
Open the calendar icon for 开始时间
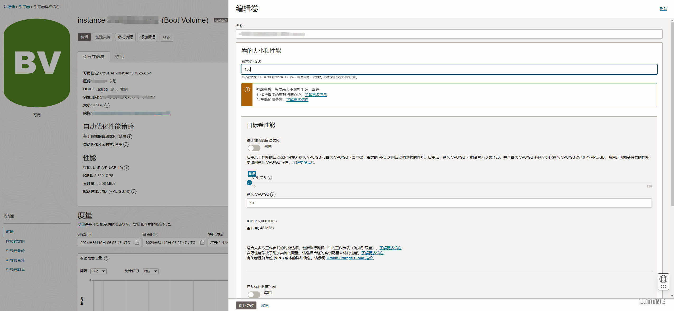click(137, 242)
